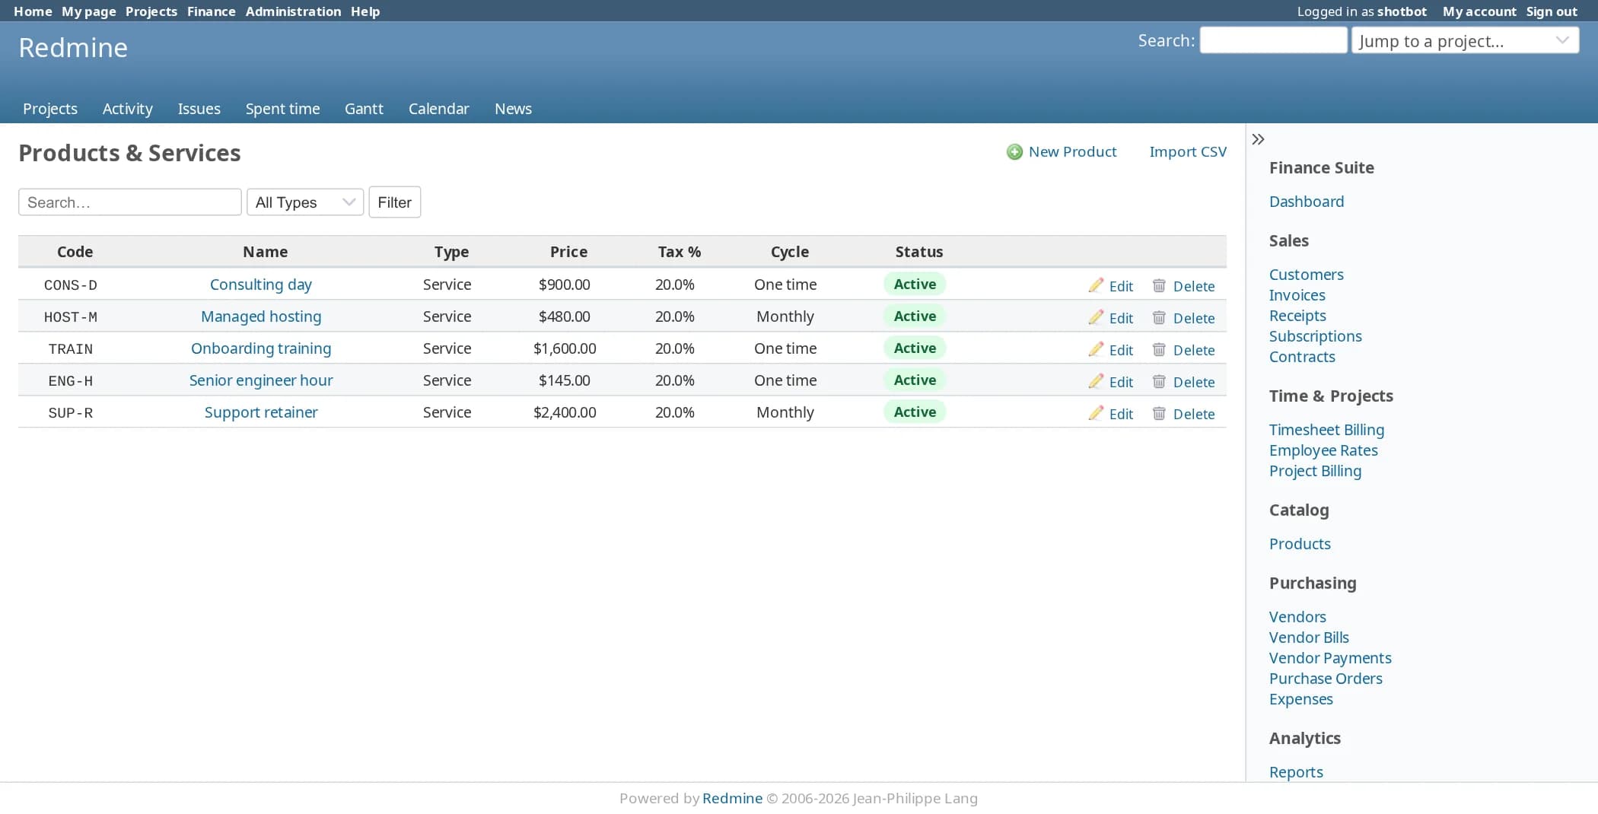The width and height of the screenshot is (1598, 814).
Task: Switch to the Spent time tab
Action: 282,109
